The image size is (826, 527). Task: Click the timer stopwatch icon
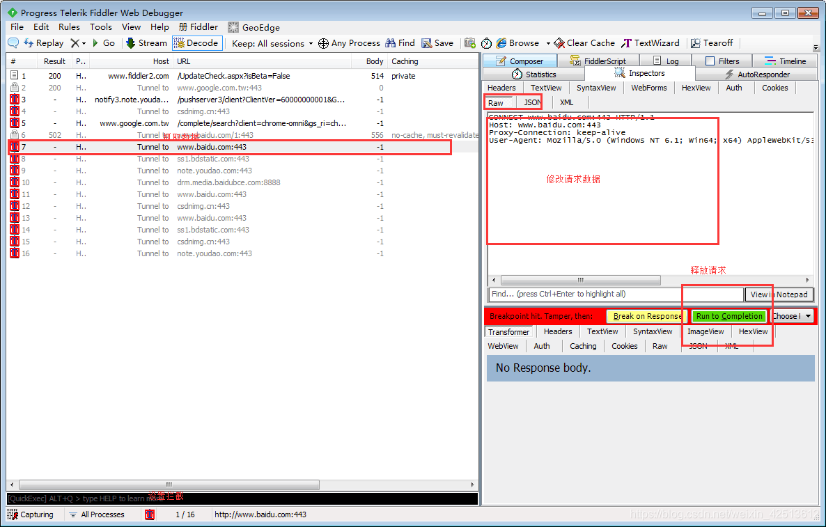click(x=486, y=43)
